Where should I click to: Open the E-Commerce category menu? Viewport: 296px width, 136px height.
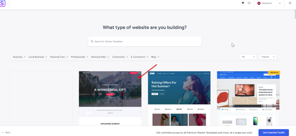pyautogui.click(x=140, y=57)
